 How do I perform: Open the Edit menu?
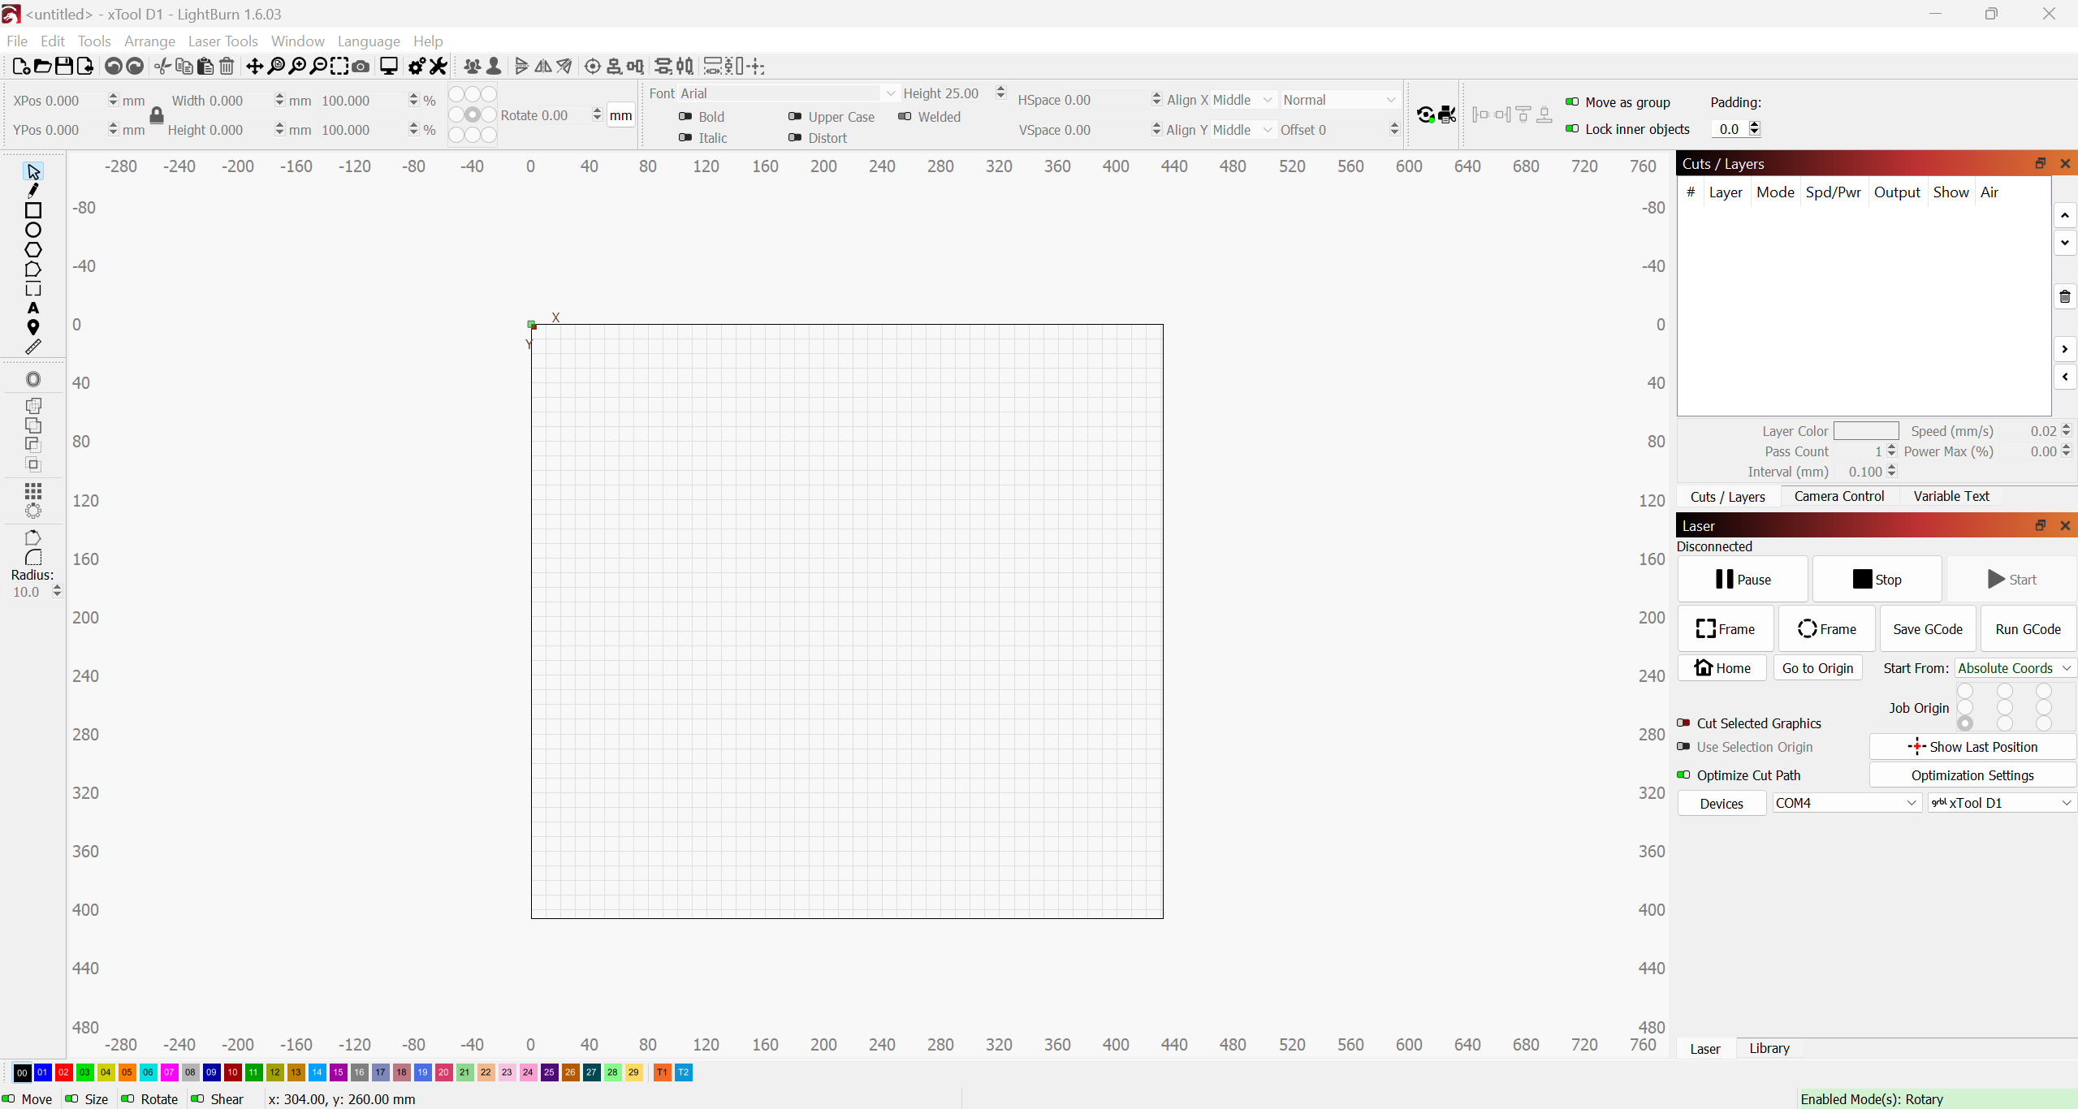52,40
